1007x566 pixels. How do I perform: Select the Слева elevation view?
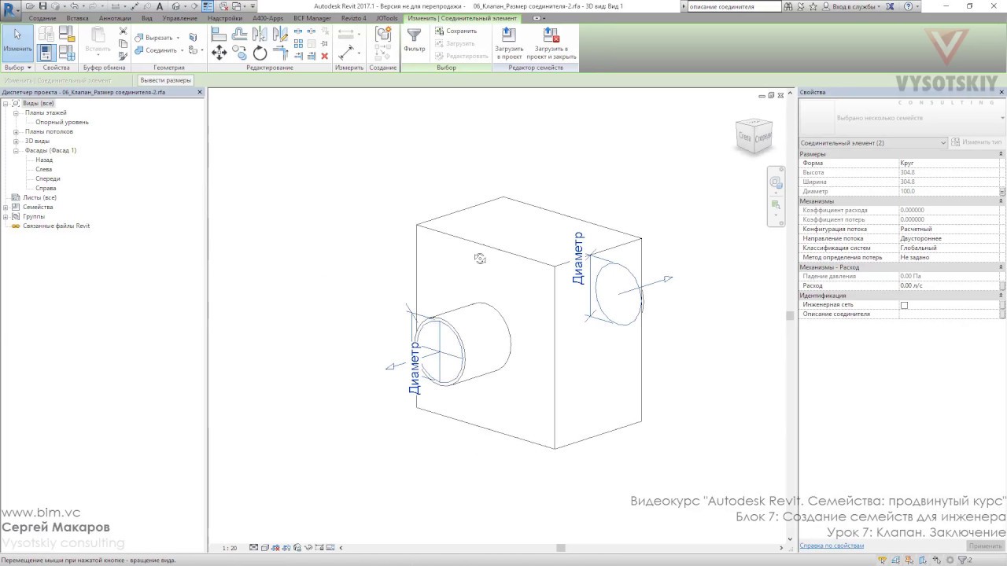pyautogui.click(x=44, y=169)
